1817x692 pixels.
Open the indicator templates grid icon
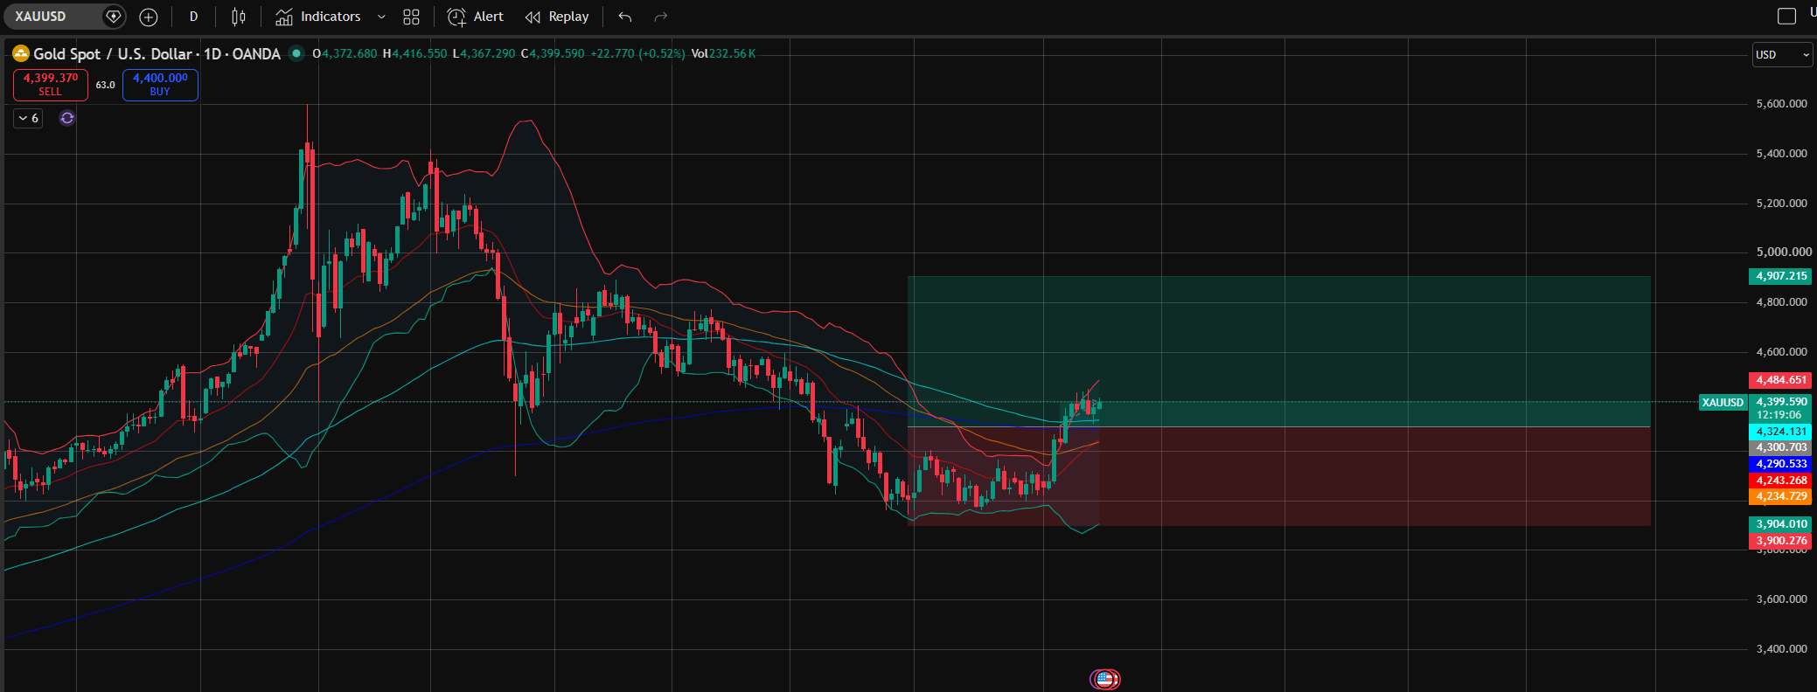tap(411, 17)
